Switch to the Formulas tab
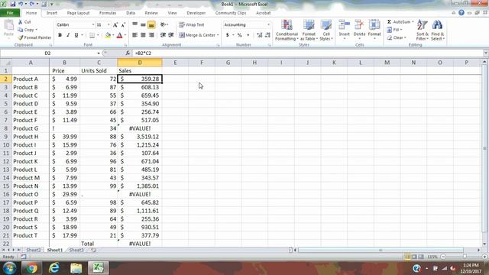Screen dimensions: 489x275 click(x=108, y=13)
